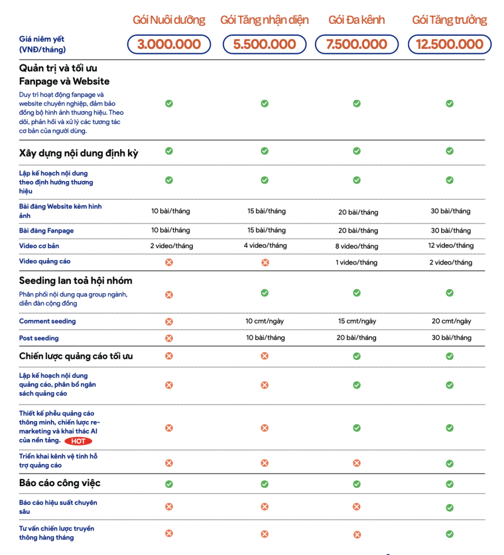Click the Seeding lan toả checkmark under Gói Tăng nhận diện
504x555 pixels.
coord(264,293)
